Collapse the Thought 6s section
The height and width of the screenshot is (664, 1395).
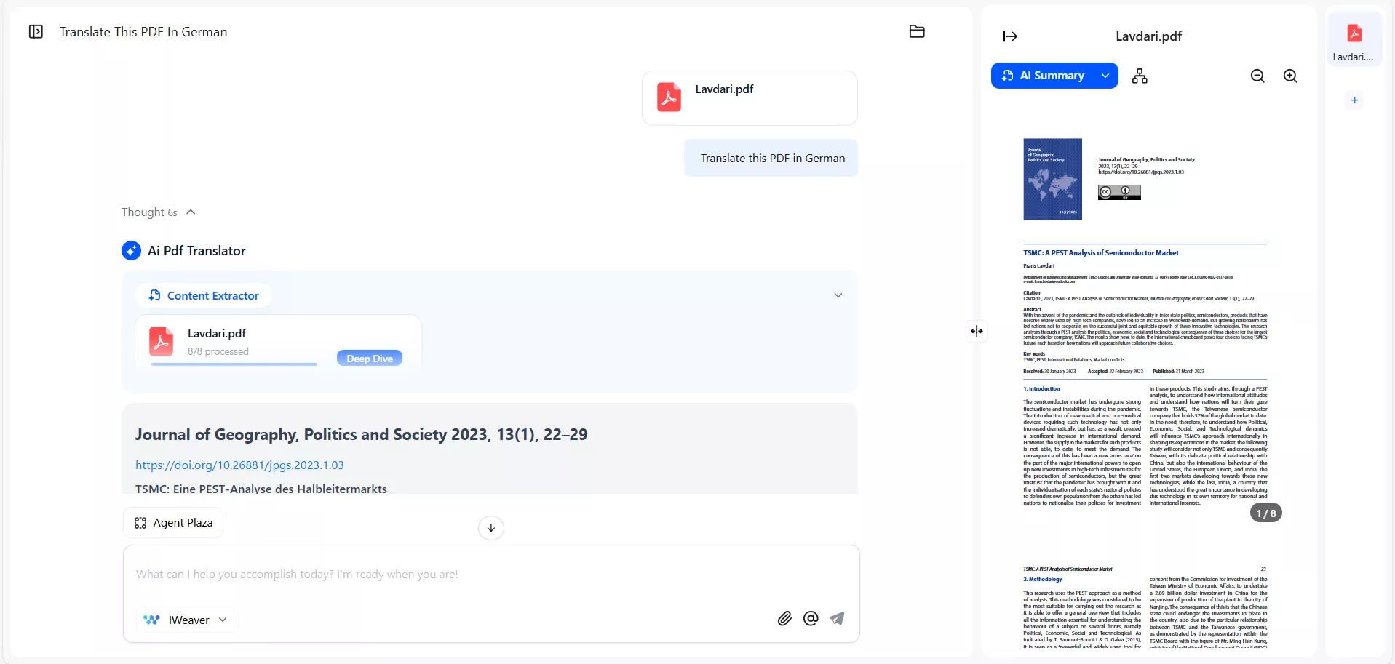click(x=191, y=212)
